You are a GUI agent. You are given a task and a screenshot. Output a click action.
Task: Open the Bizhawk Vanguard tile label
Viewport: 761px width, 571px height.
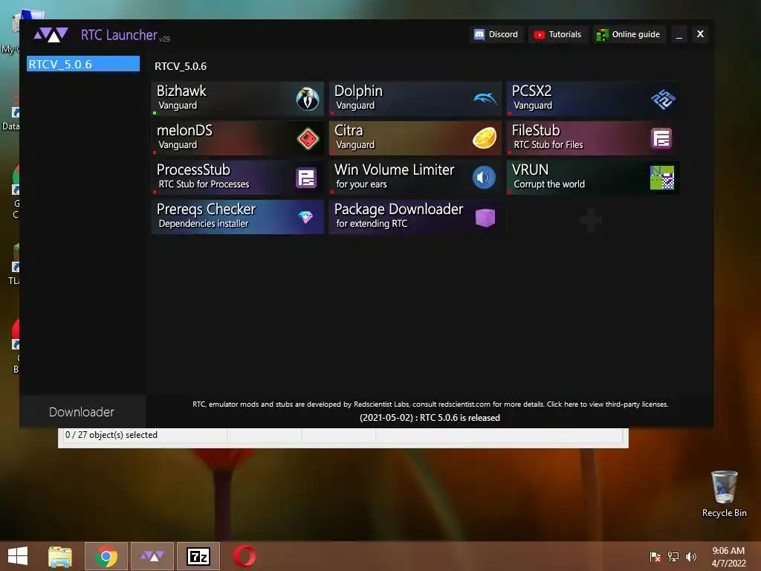(181, 97)
